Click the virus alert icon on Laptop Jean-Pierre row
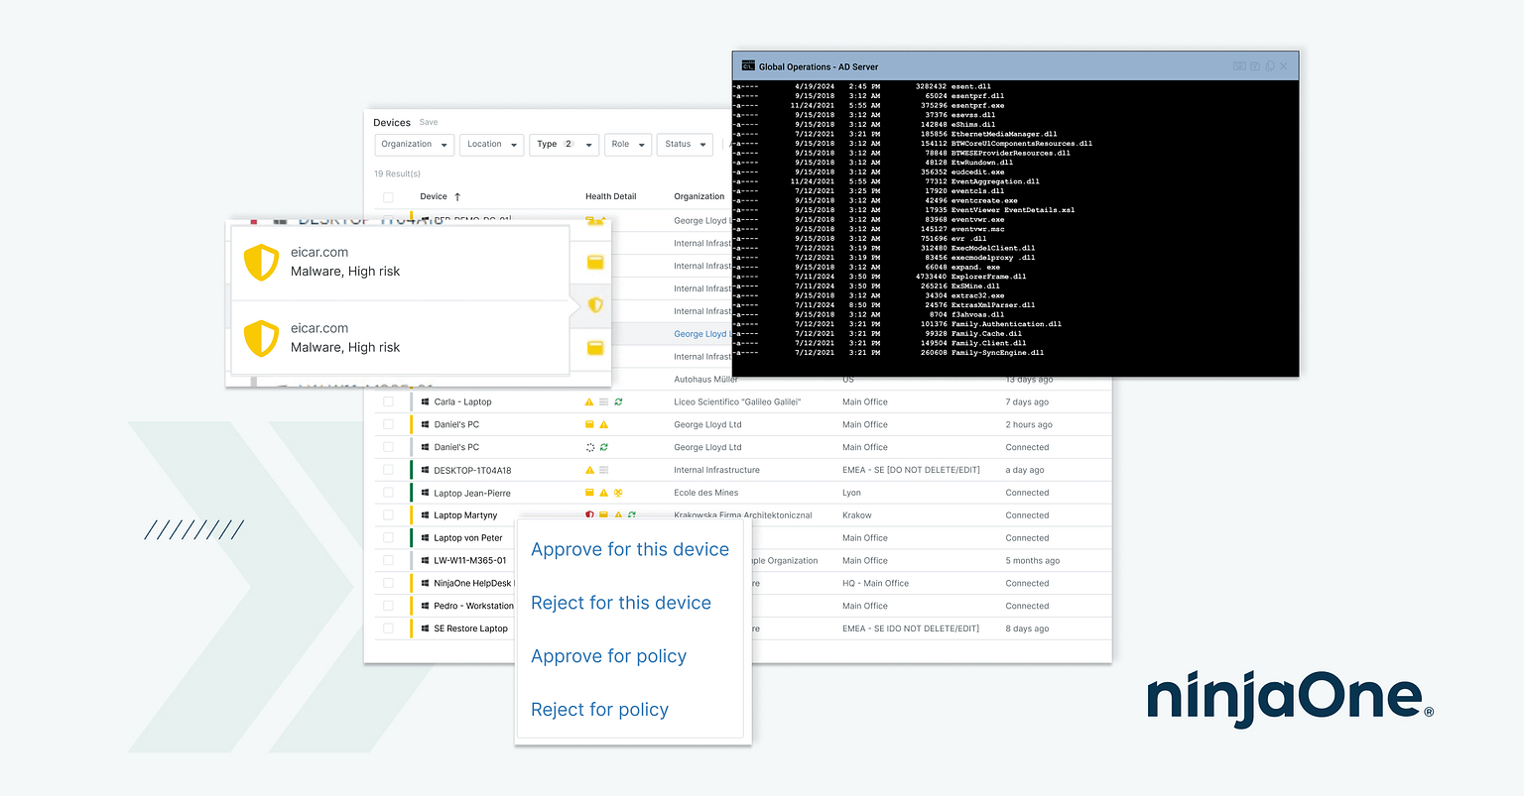The height and width of the screenshot is (796, 1524). point(616,493)
